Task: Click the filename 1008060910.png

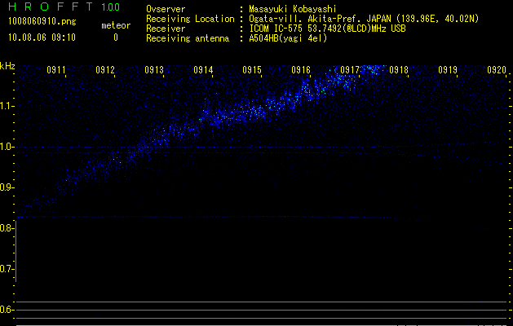Action: (42, 22)
